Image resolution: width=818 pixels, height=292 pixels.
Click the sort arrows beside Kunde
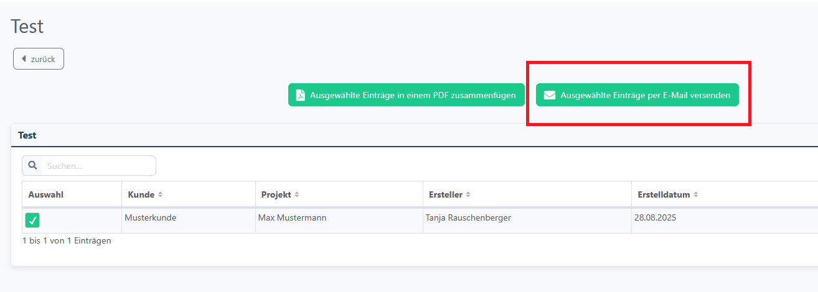(160, 194)
